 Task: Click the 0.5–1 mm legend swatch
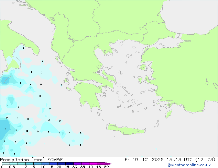tap(14, 164)
